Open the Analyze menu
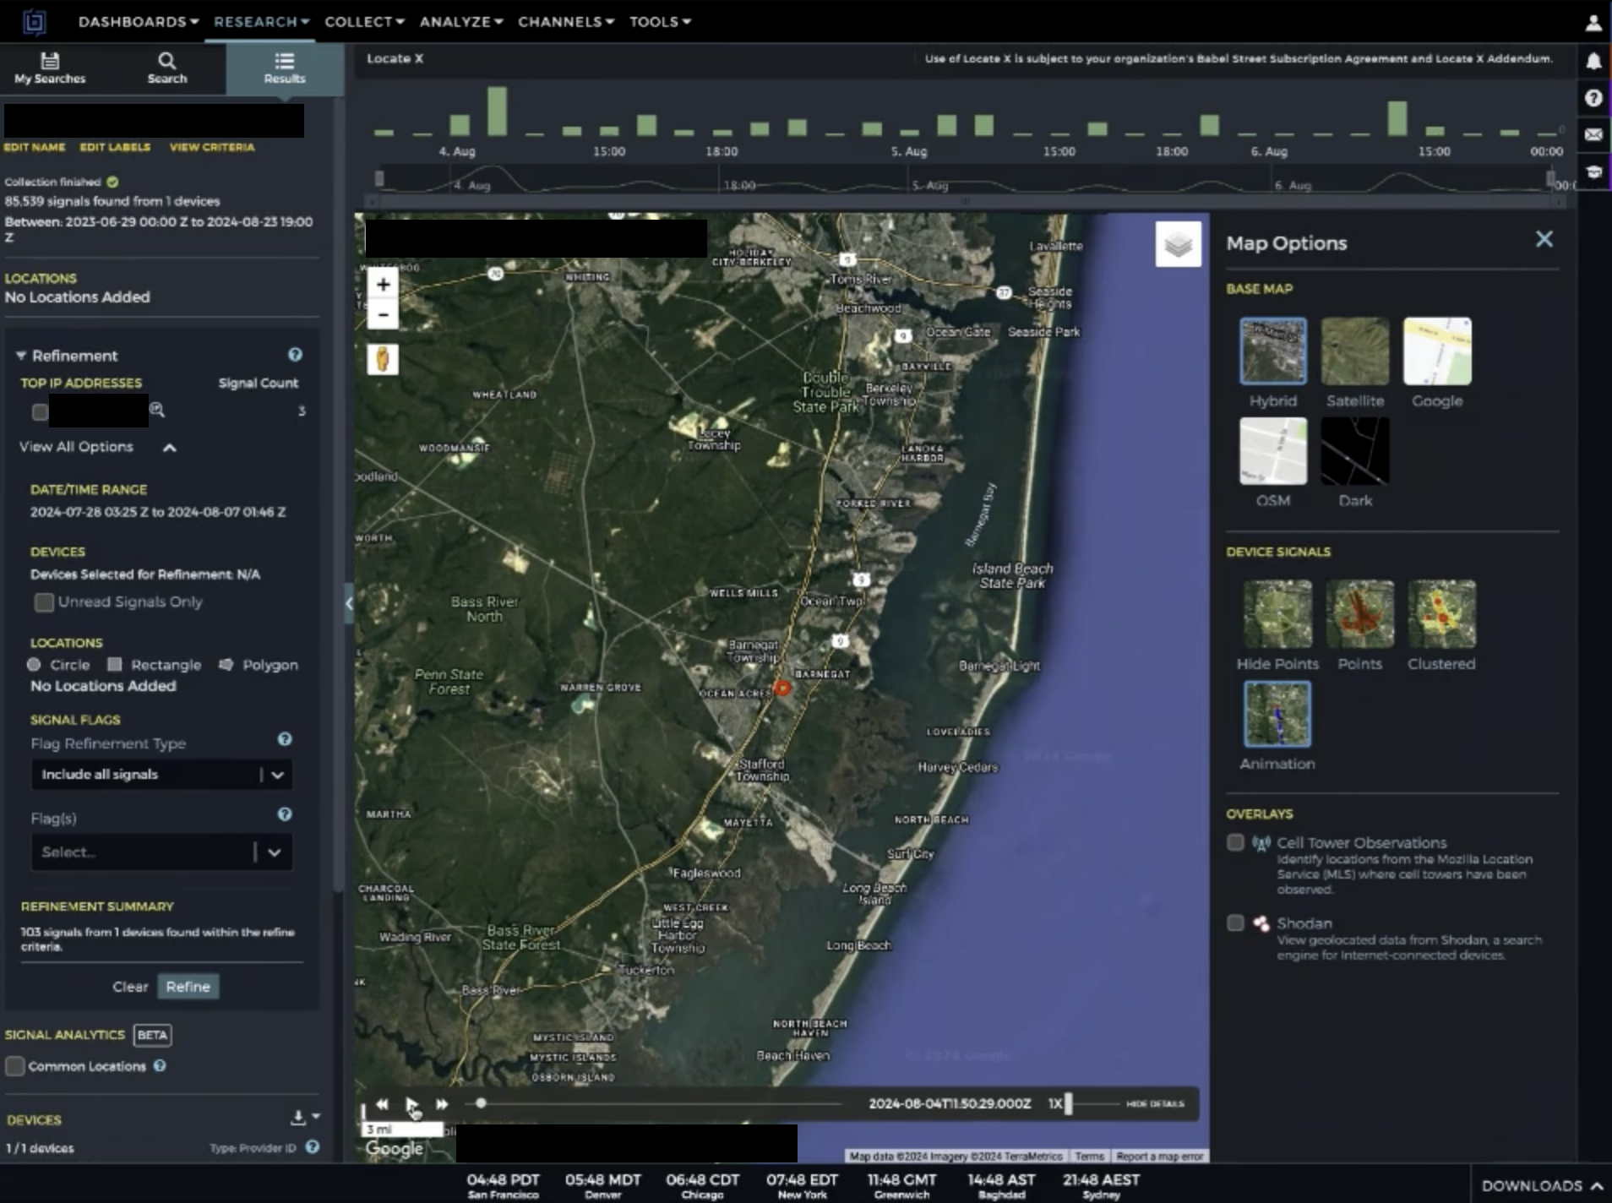The image size is (1612, 1203). 461,22
